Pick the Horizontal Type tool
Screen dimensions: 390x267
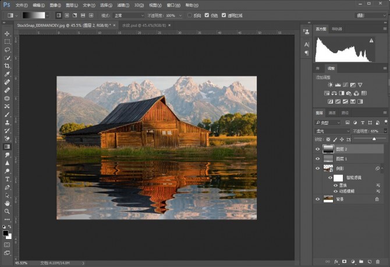tap(7, 179)
